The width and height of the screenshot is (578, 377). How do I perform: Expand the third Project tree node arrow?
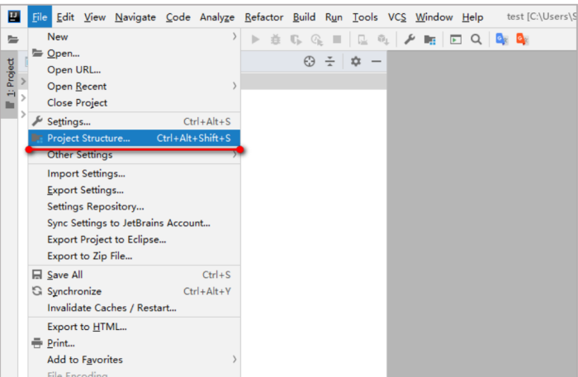23,114
